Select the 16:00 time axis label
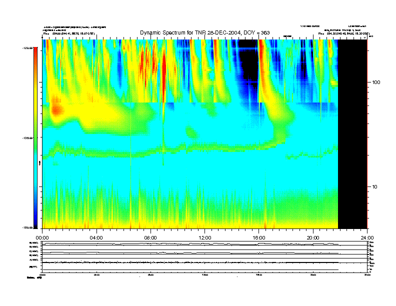Screen dimensions: 396x306 [x=259, y=238]
